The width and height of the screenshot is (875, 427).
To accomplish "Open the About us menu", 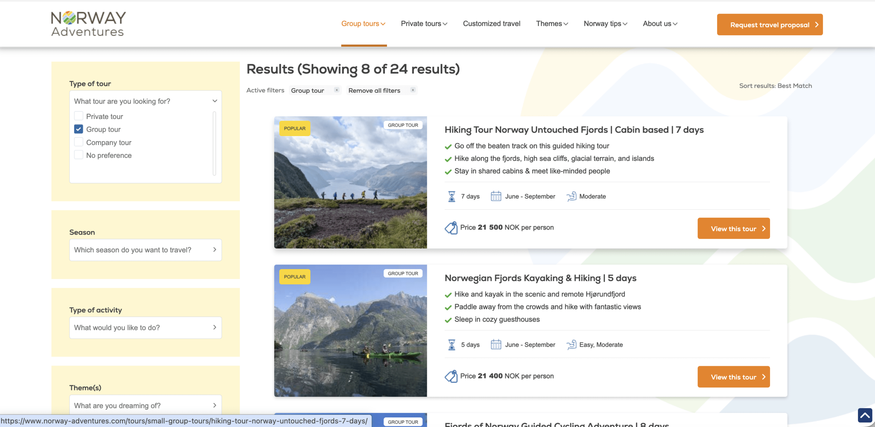I will 660,24.
